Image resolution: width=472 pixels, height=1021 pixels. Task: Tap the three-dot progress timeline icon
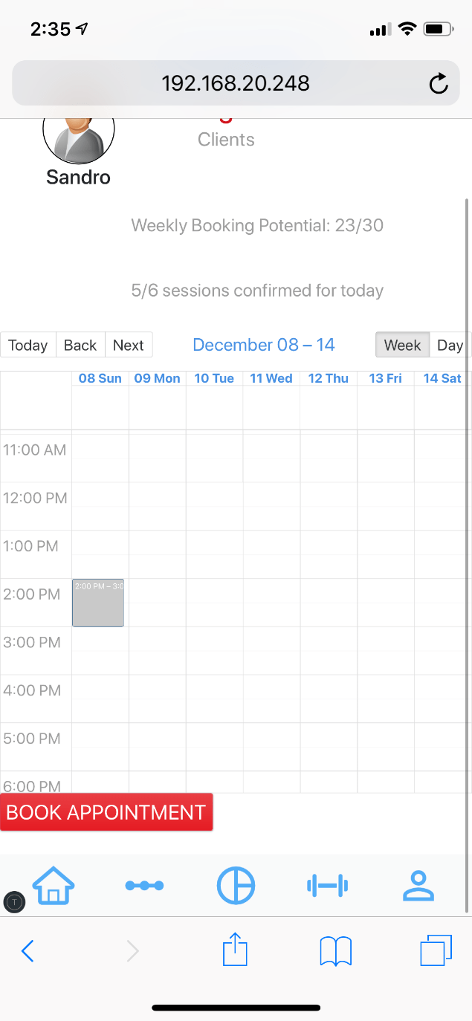coord(144,885)
